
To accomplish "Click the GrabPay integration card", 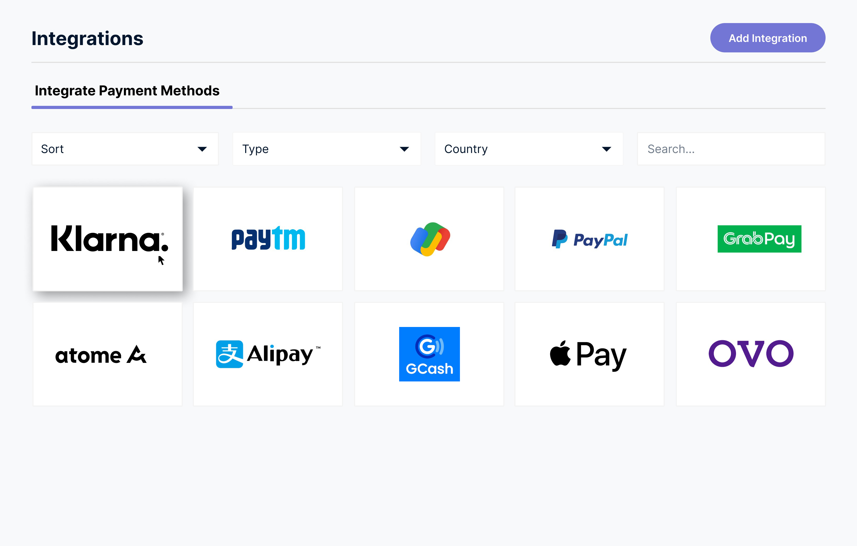I will coord(751,239).
